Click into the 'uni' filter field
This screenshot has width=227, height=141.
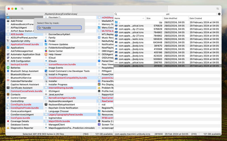[x=168, y=14]
